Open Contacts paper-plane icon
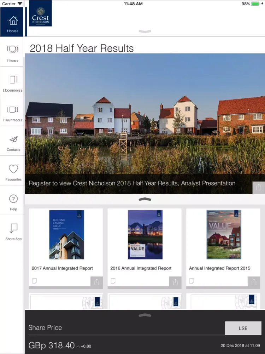The height and width of the screenshot is (354, 265). point(13,139)
